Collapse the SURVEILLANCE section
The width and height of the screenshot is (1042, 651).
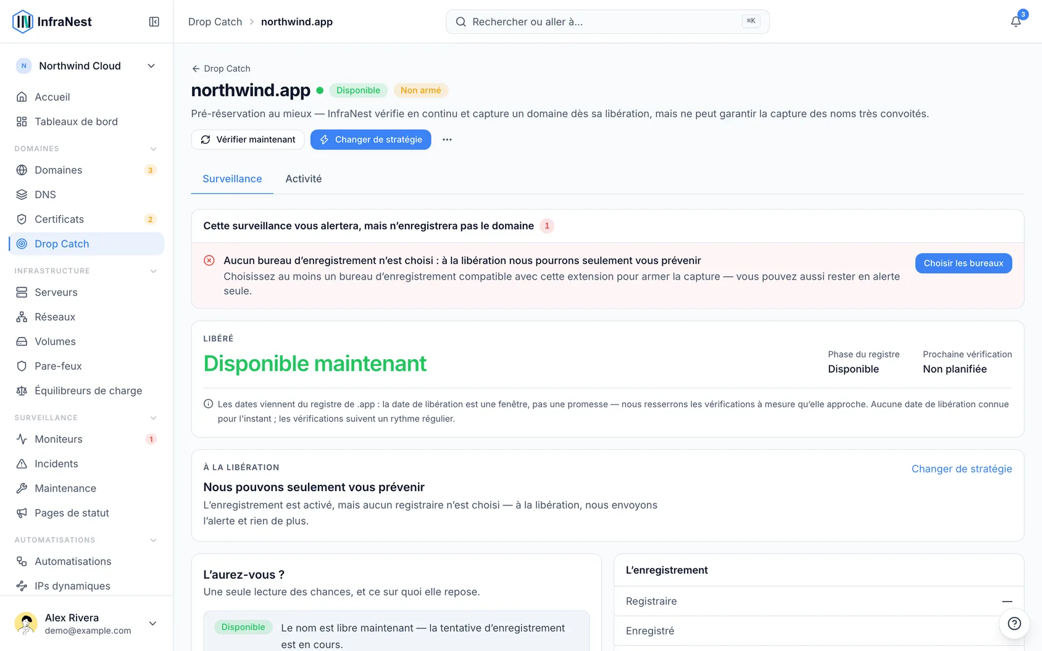coord(153,418)
